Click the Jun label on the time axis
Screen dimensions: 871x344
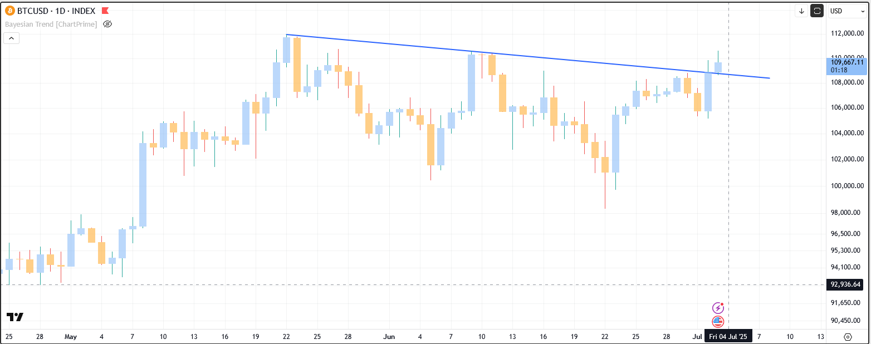pyautogui.click(x=389, y=337)
